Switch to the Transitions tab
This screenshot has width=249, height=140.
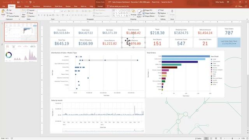tap(36, 6)
